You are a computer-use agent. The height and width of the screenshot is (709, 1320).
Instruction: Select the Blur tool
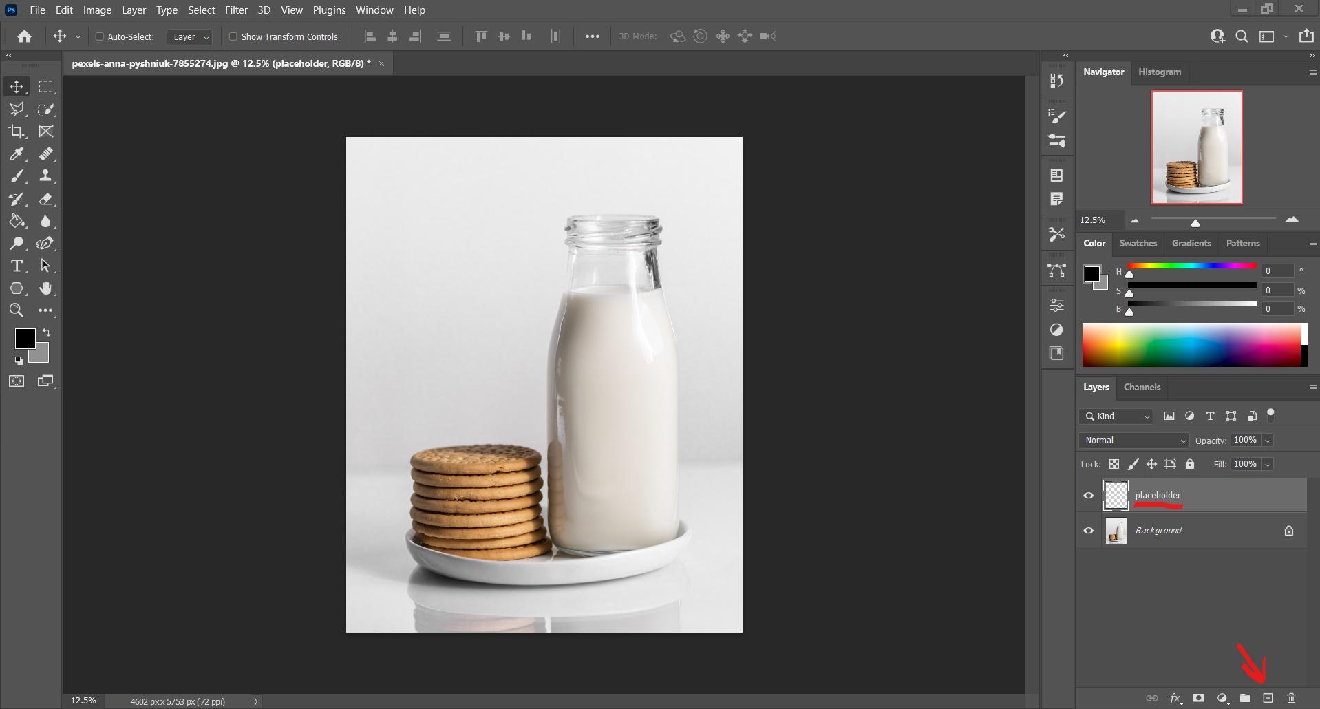coord(46,222)
